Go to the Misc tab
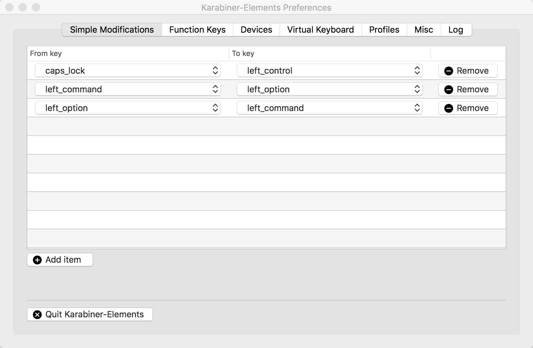Image resolution: width=533 pixels, height=348 pixels. (424, 30)
